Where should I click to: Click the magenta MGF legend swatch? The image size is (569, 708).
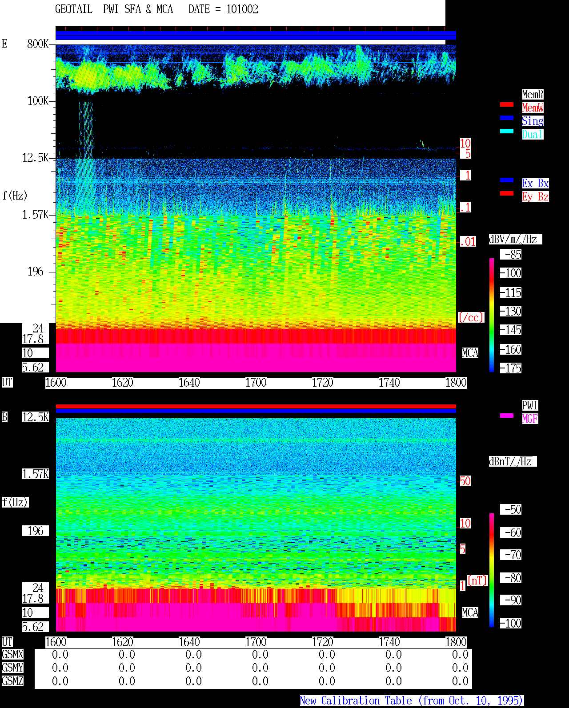[x=507, y=416]
